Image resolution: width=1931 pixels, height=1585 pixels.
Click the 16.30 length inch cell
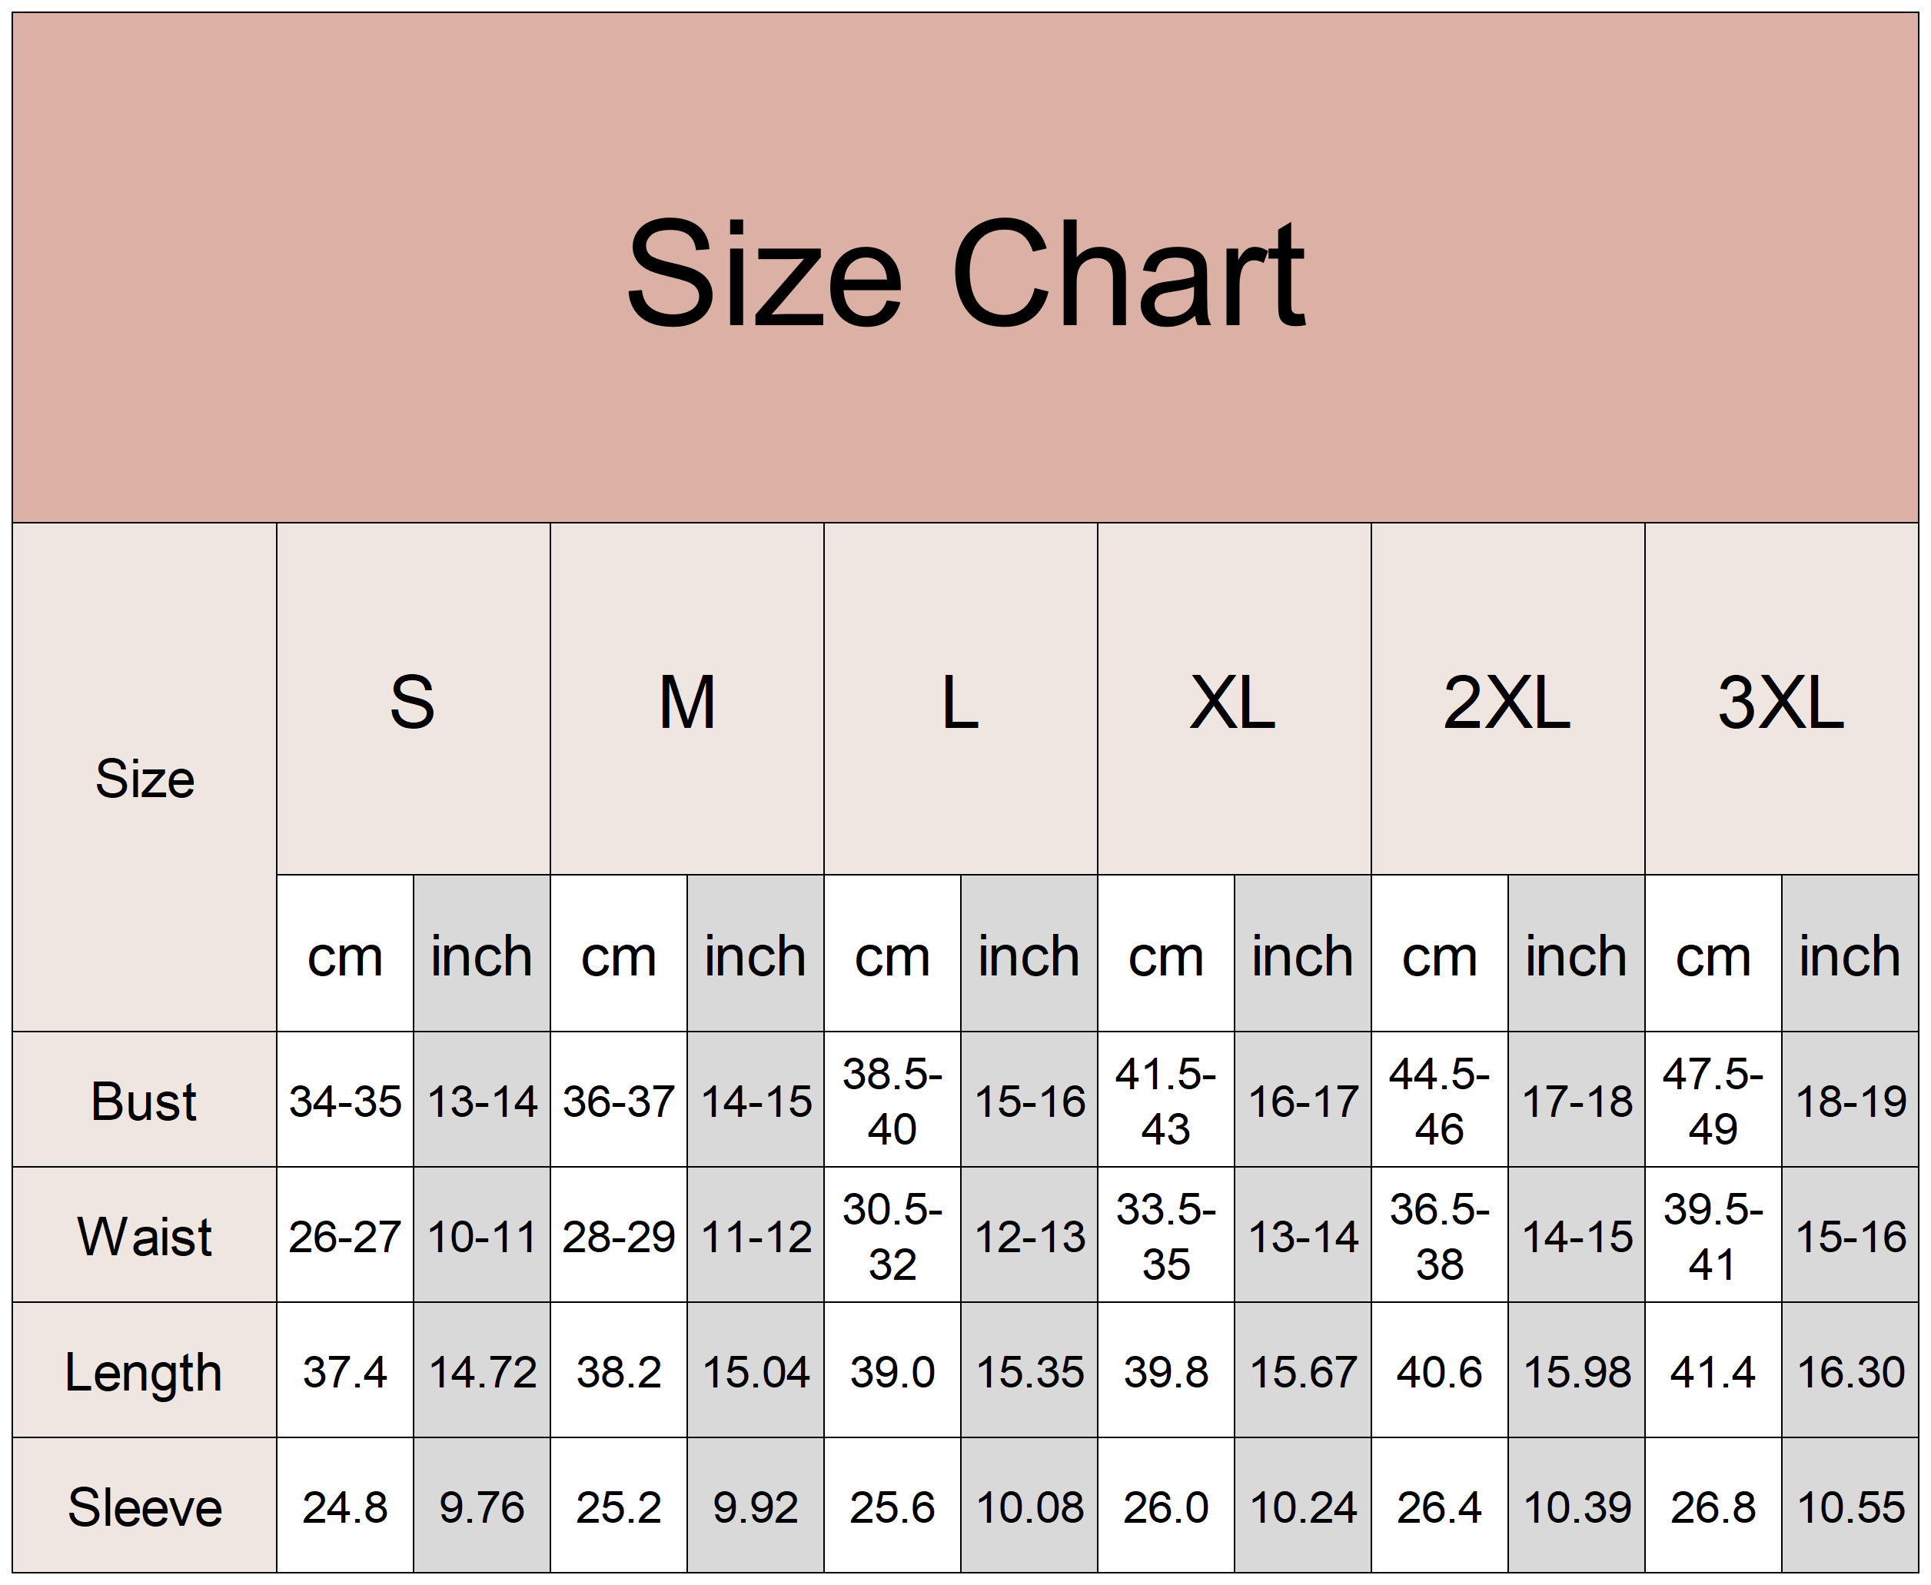[x=1850, y=1371]
